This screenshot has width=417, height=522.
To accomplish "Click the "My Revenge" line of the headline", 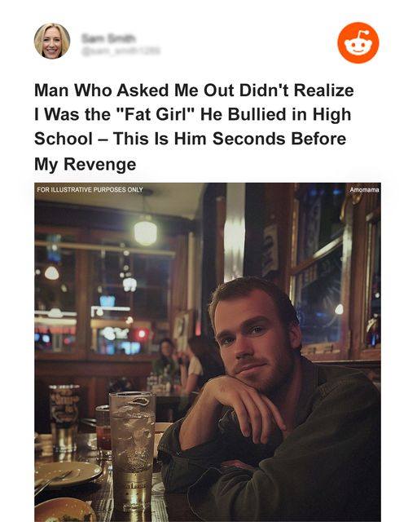I will [86, 164].
